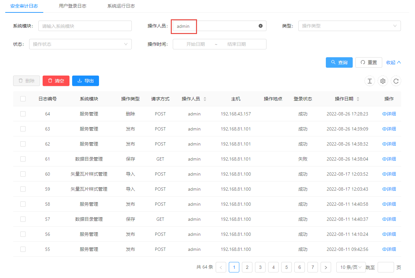The width and height of the screenshot is (415, 278).
Task: Switch to 系统运行日志 tab
Action: click(x=121, y=6)
